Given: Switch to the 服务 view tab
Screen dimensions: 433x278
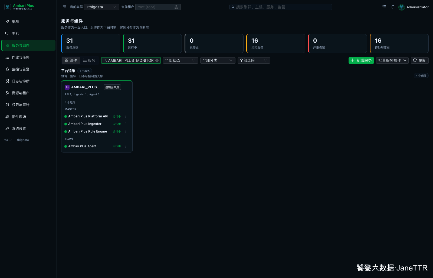Looking at the screenshot, I should [89, 60].
